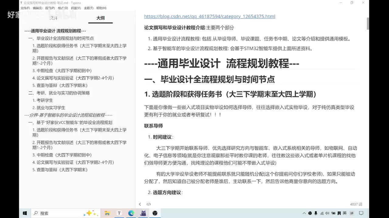
Task: Go to the first outline entry 1. 选题阶段和获得任务书
Action: coord(79,48)
